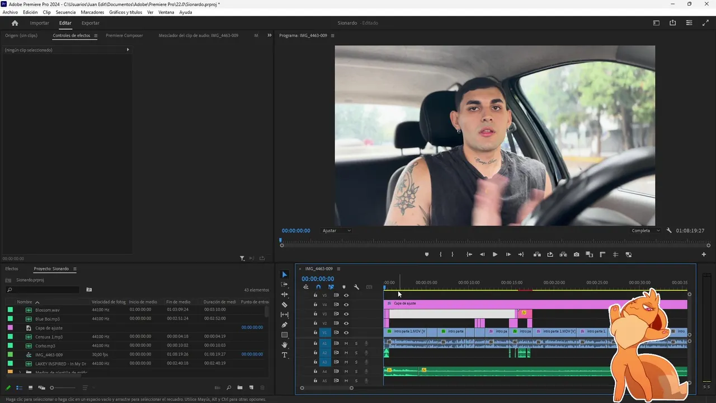
Task: Adjust Project panel thumbnail zoom slider
Action: [x=52, y=388]
